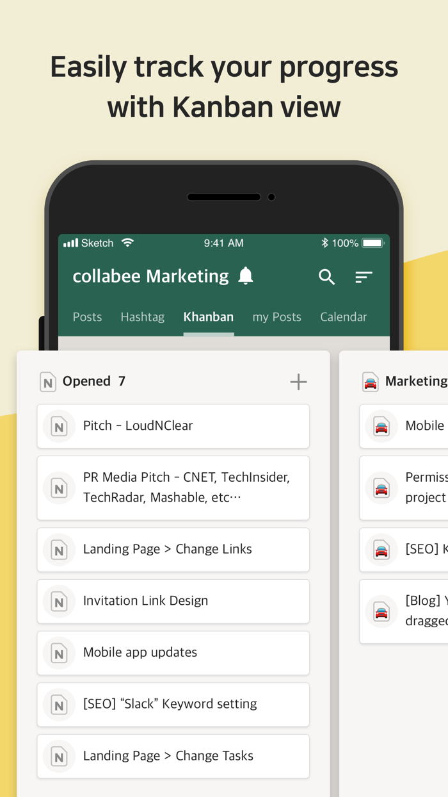Click note icon beside Landing Page Change Tasks
The image size is (448, 797).
tap(59, 757)
